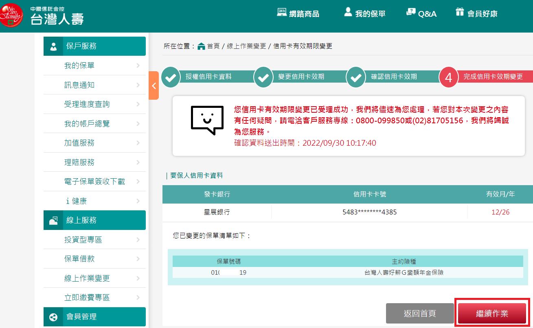
Task: Expand 電子保單簽收下載 chevron arrow
Action: pos(138,181)
